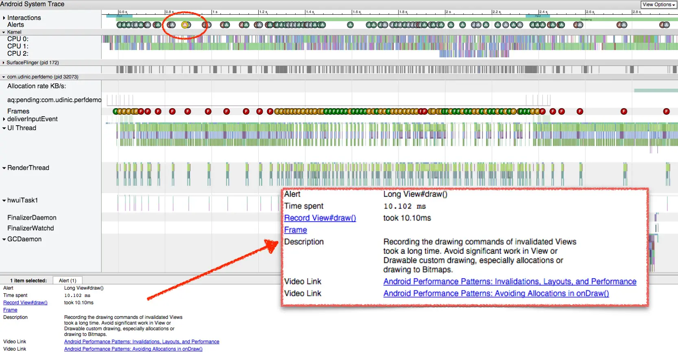Click the 0.8 s ruler mark
The width and height of the screenshot is (678, 362).
pyautogui.click(x=169, y=12)
